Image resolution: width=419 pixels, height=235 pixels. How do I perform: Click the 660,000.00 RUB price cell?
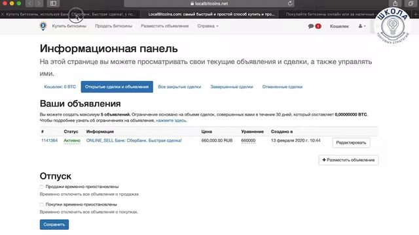tap(217, 140)
